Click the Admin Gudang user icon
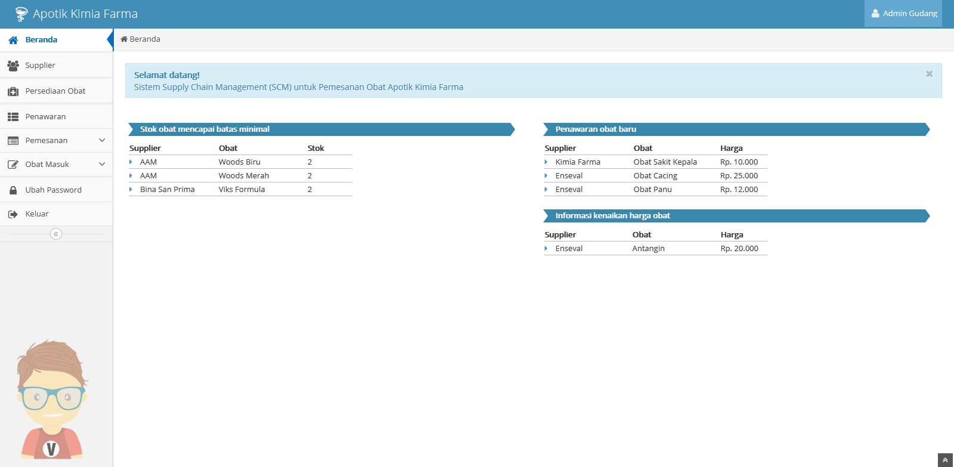 (x=875, y=13)
